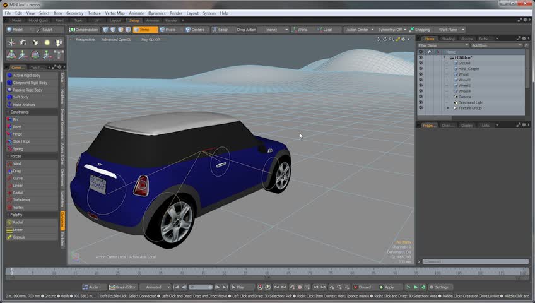Viewport: 535px width, 303px height.
Task: Open the Graph Editor
Action: [124, 287]
